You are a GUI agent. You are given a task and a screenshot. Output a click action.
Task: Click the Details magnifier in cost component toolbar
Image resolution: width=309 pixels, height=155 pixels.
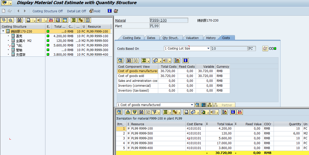click(120, 61)
